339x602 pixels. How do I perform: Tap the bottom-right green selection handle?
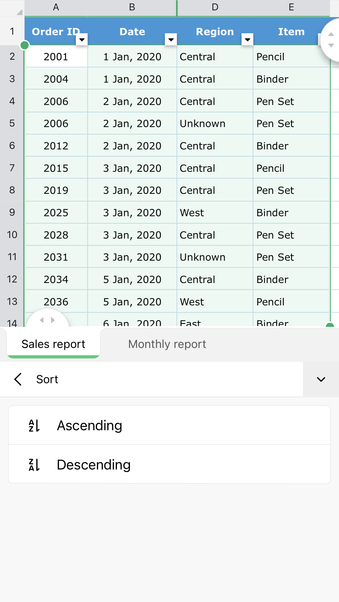tap(330, 325)
